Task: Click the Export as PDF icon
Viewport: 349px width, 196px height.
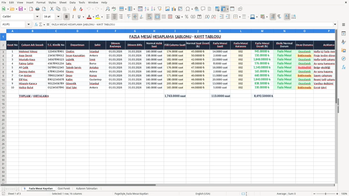Action: coord(31,9)
